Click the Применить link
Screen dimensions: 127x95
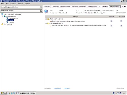click(x=120, y=88)
